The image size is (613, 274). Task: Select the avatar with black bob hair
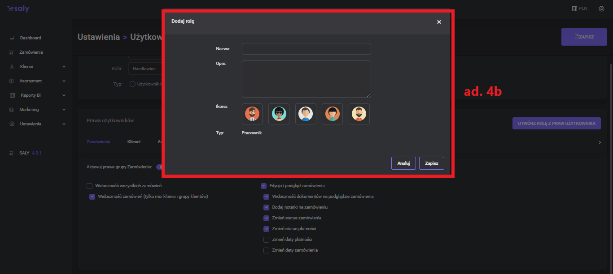[x=332, y=114]
